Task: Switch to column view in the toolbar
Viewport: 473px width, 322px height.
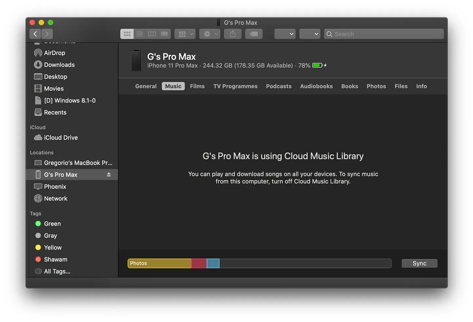Action: [151, 34]
